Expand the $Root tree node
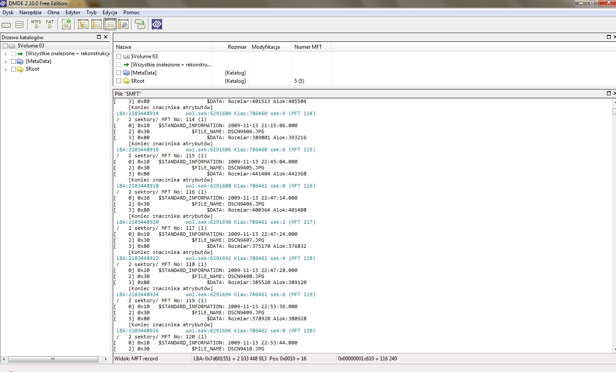The width and height of the screenshot is (616, 372). tap(6, 69)
